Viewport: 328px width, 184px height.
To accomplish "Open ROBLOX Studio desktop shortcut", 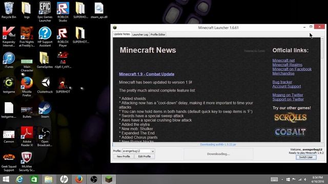I will tap(63, 12).
